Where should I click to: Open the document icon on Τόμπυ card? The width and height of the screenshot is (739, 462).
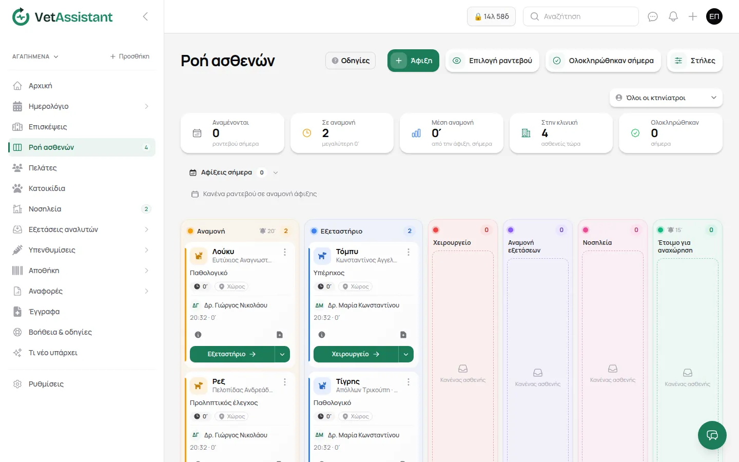point(403,335)
